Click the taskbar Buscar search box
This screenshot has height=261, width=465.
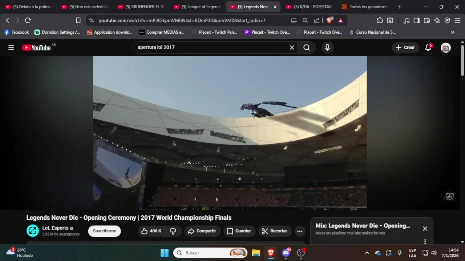click(x=210, y=253)
